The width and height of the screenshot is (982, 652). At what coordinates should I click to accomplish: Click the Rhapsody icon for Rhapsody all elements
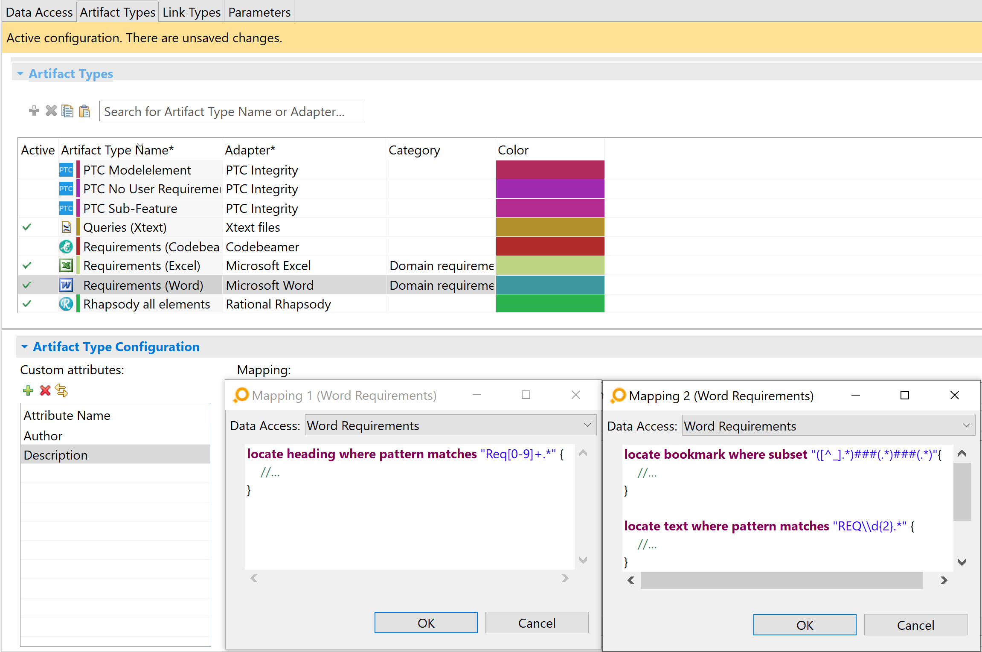point(66,304)
